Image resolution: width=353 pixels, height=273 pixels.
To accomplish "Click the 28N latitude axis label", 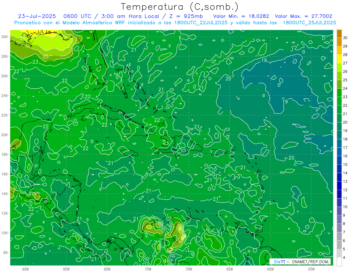I will click(x=5, y=56).
